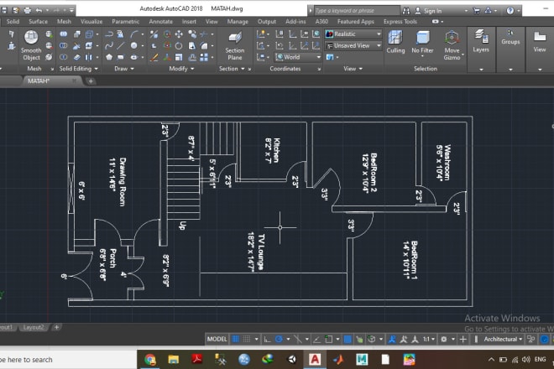Click the volume icon in system tray
Image resolution: width=554 pixels, height=369 pixels.
coord(526,360)
